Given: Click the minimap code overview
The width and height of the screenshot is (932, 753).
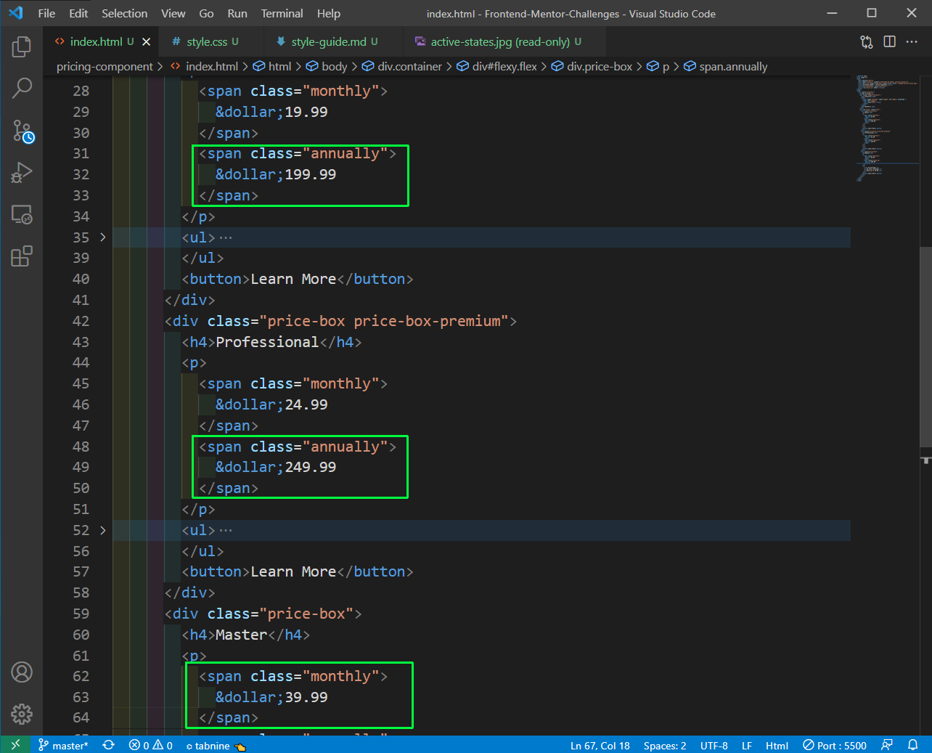Looking at the screenshot, I should pyautogui.click(x=886, y=128).
